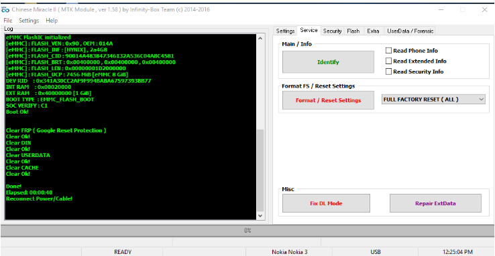Enable the Read Phone Info checkbox

coord(388,50)
